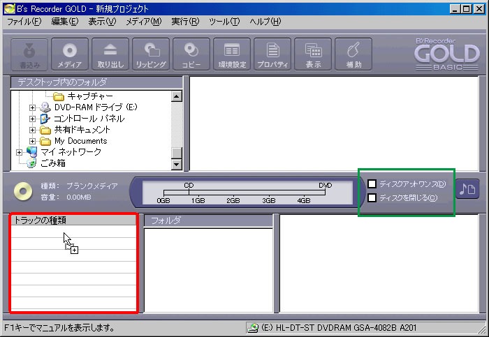Click the フォルダ panel header

point(208,220)
